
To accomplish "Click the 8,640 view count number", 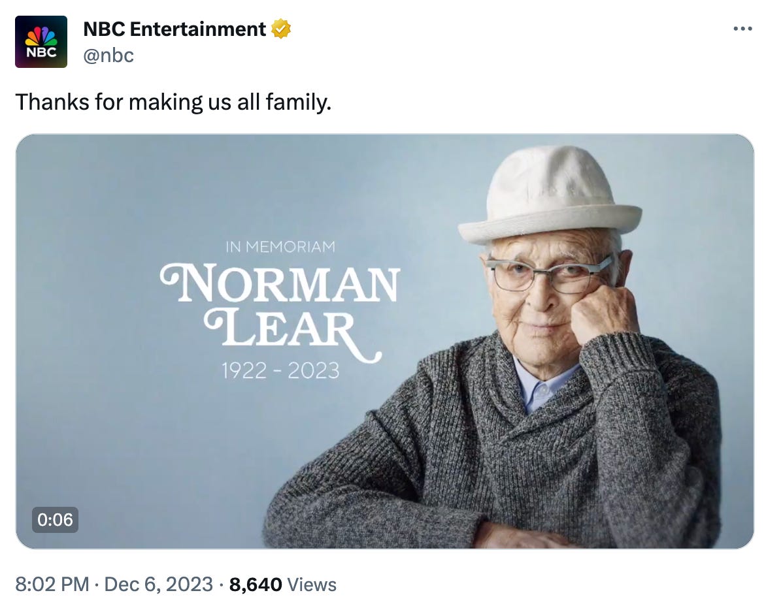I will point(256,584).
